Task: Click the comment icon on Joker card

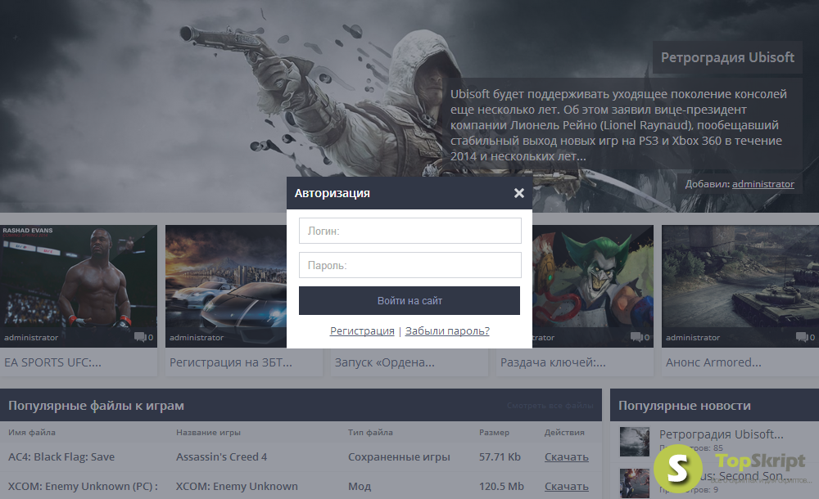Action: 636,337
